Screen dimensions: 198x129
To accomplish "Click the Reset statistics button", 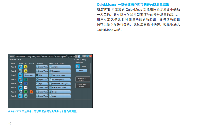I will pyautogui.click(x=81, y=71).
